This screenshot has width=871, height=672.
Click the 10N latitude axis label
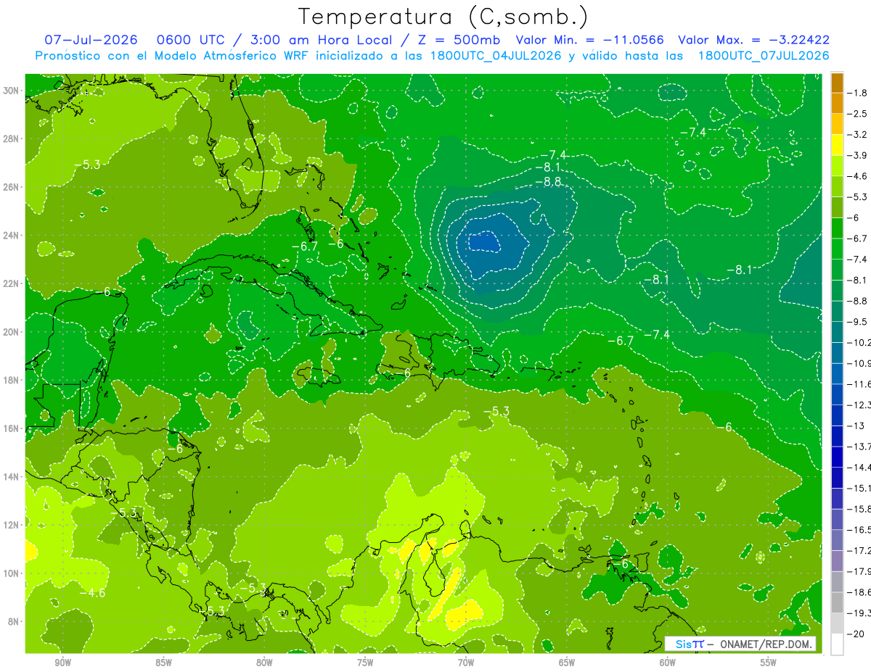coord(11,573)
